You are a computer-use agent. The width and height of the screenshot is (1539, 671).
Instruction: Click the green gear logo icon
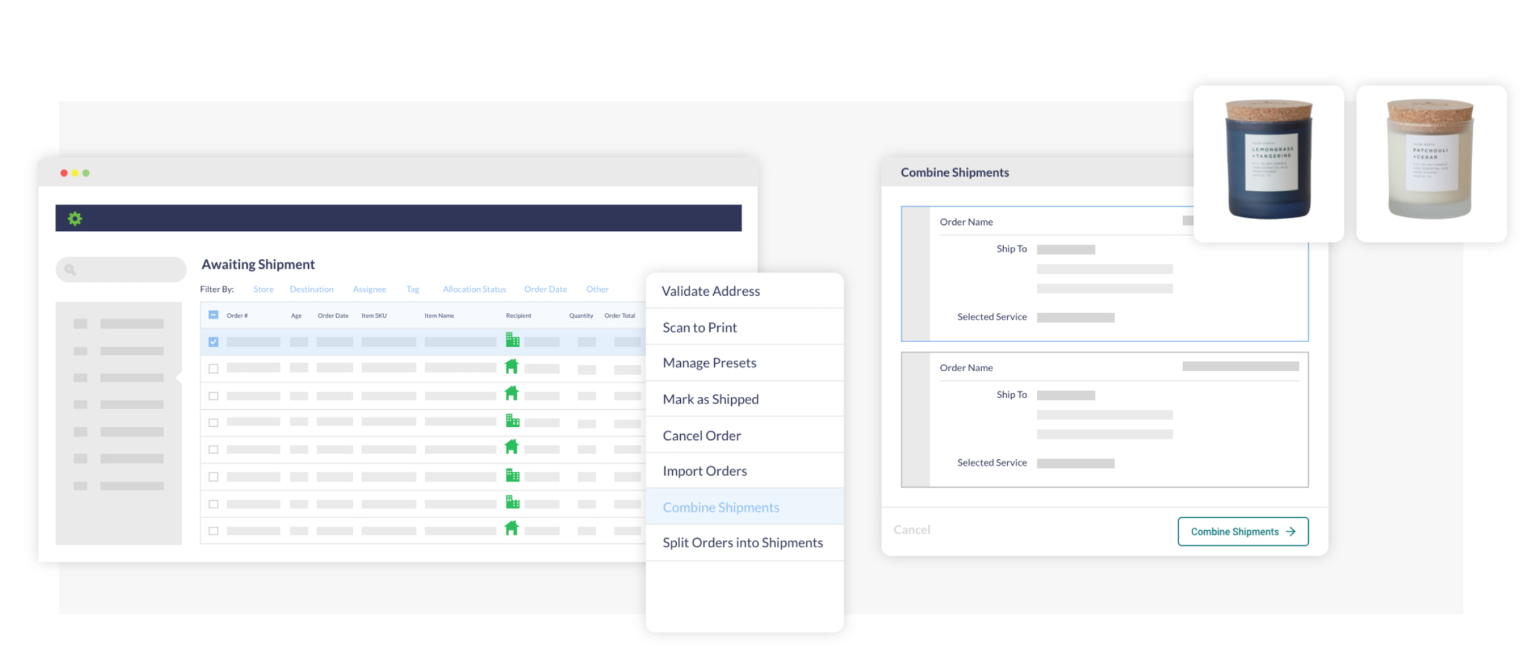(75, 218)
